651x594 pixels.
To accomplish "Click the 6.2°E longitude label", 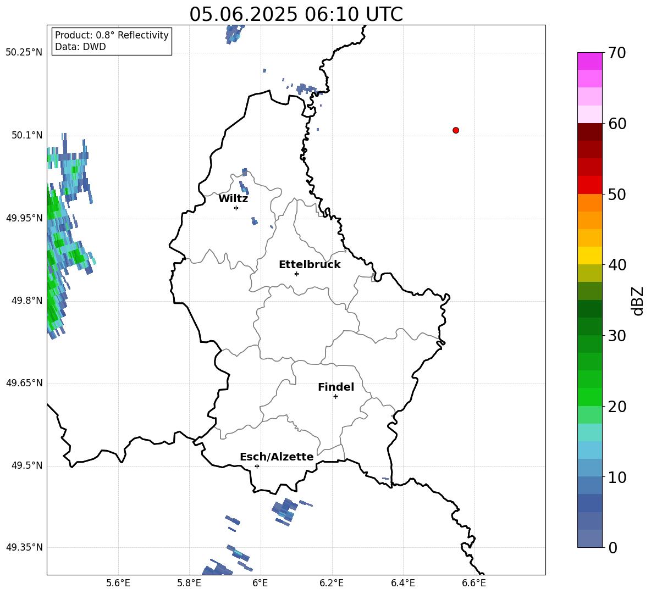I will click(332, 583).
